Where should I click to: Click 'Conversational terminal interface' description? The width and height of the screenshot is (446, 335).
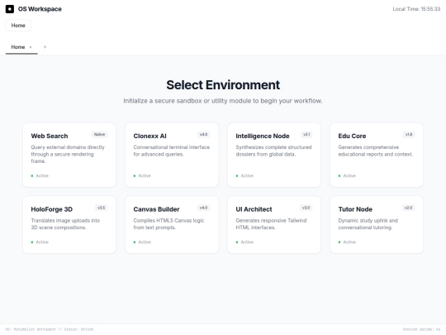pos(172,151)
